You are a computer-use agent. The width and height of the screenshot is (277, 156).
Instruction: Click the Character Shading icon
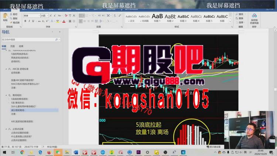click(70, 21)
